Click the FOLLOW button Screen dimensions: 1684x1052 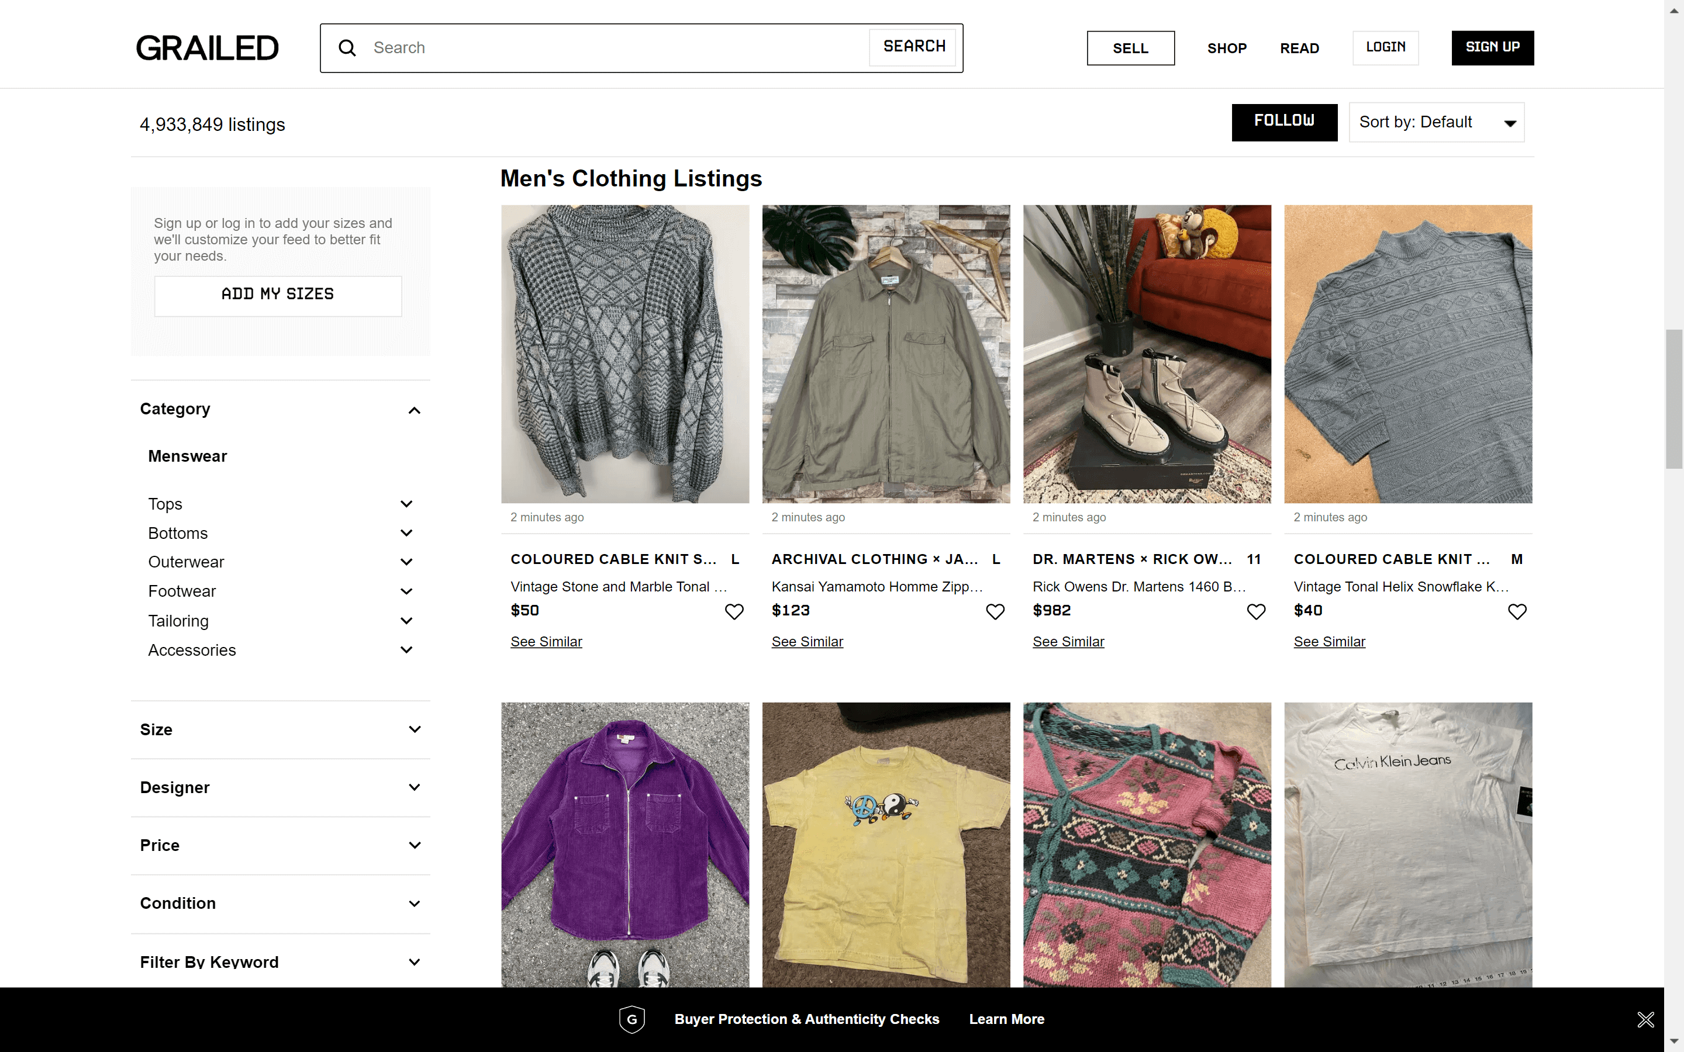(1284, 122)
